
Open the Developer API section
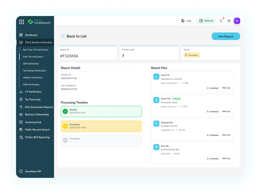(33, 171)
